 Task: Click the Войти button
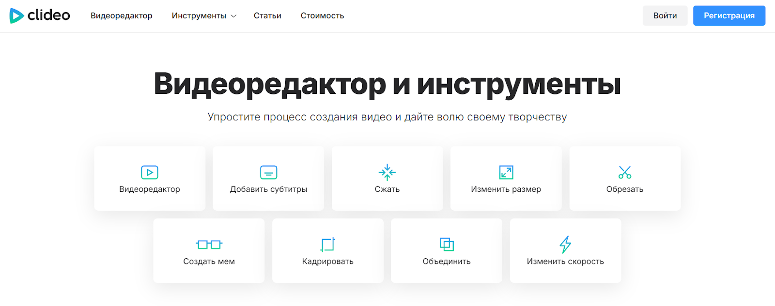pos(665,15)
